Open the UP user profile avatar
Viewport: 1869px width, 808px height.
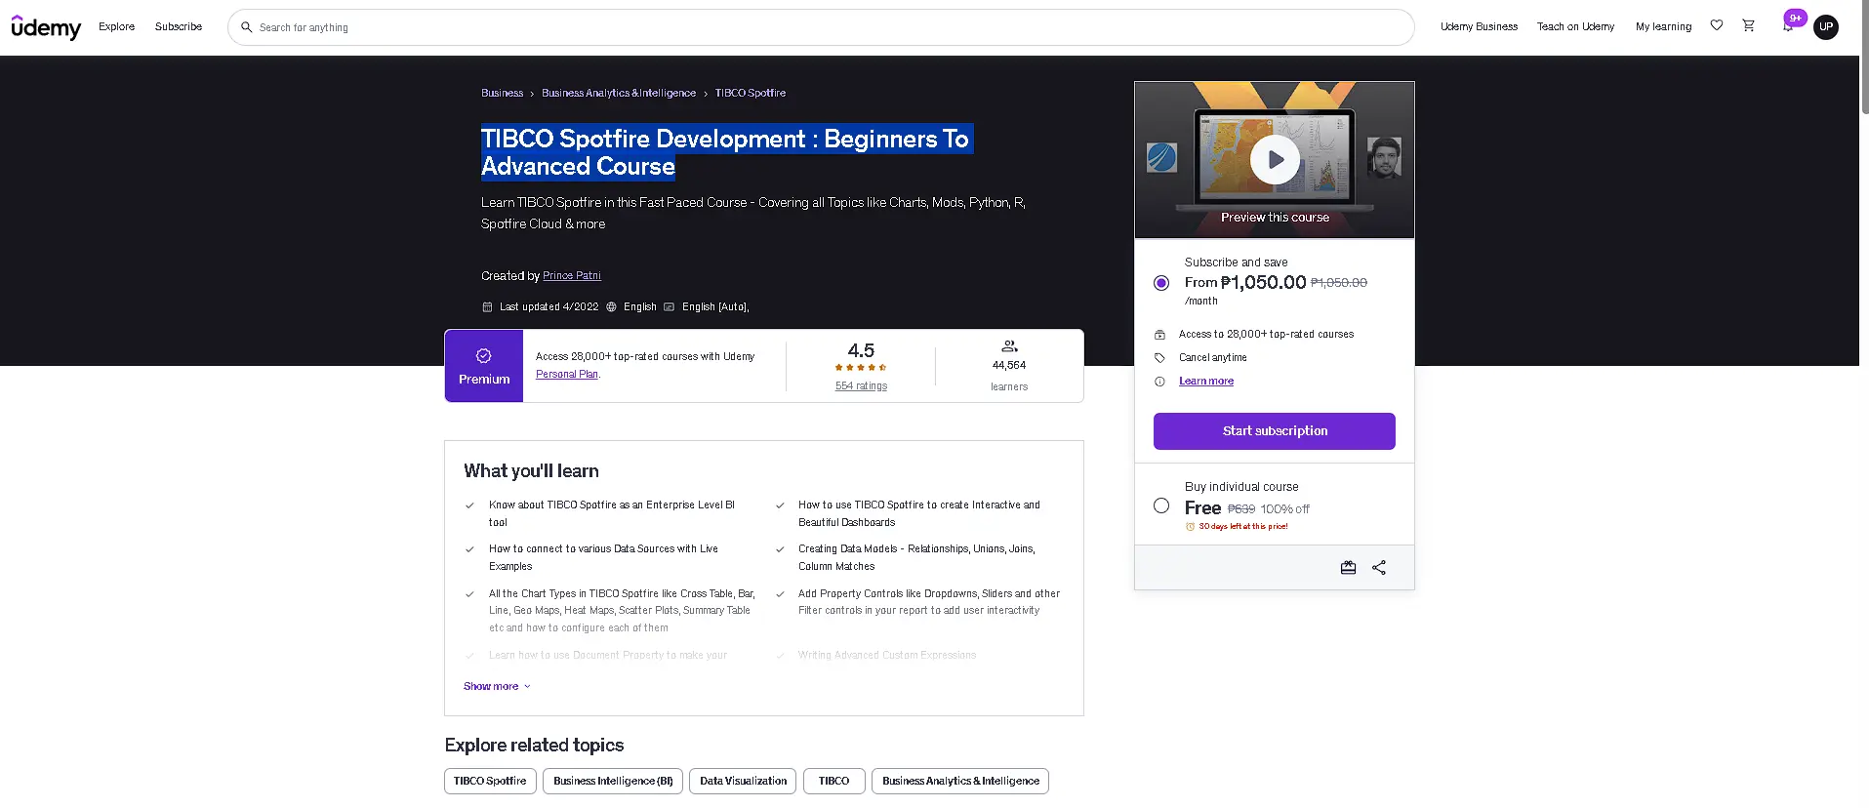[1826, 26]
